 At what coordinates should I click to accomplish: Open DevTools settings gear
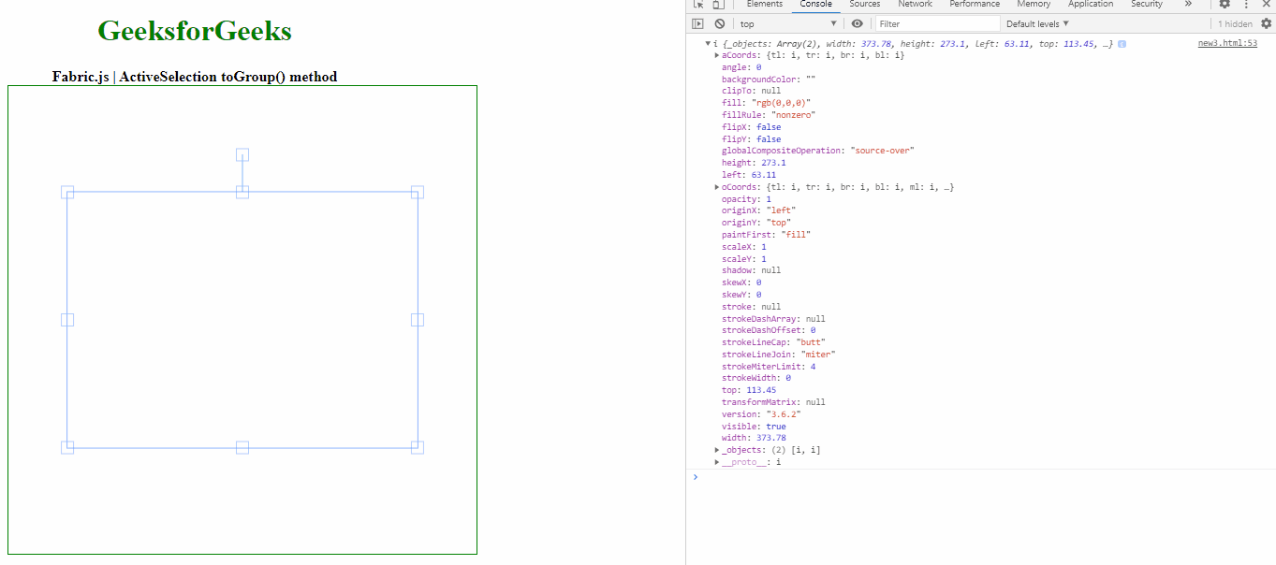(x=1225, y=5)
